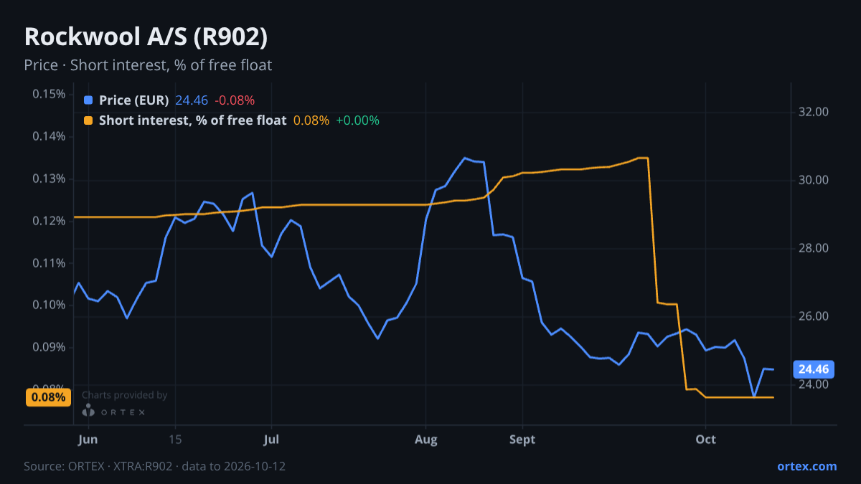
Task: Click the 0.09% left axis label
Action: coord(49,347)
